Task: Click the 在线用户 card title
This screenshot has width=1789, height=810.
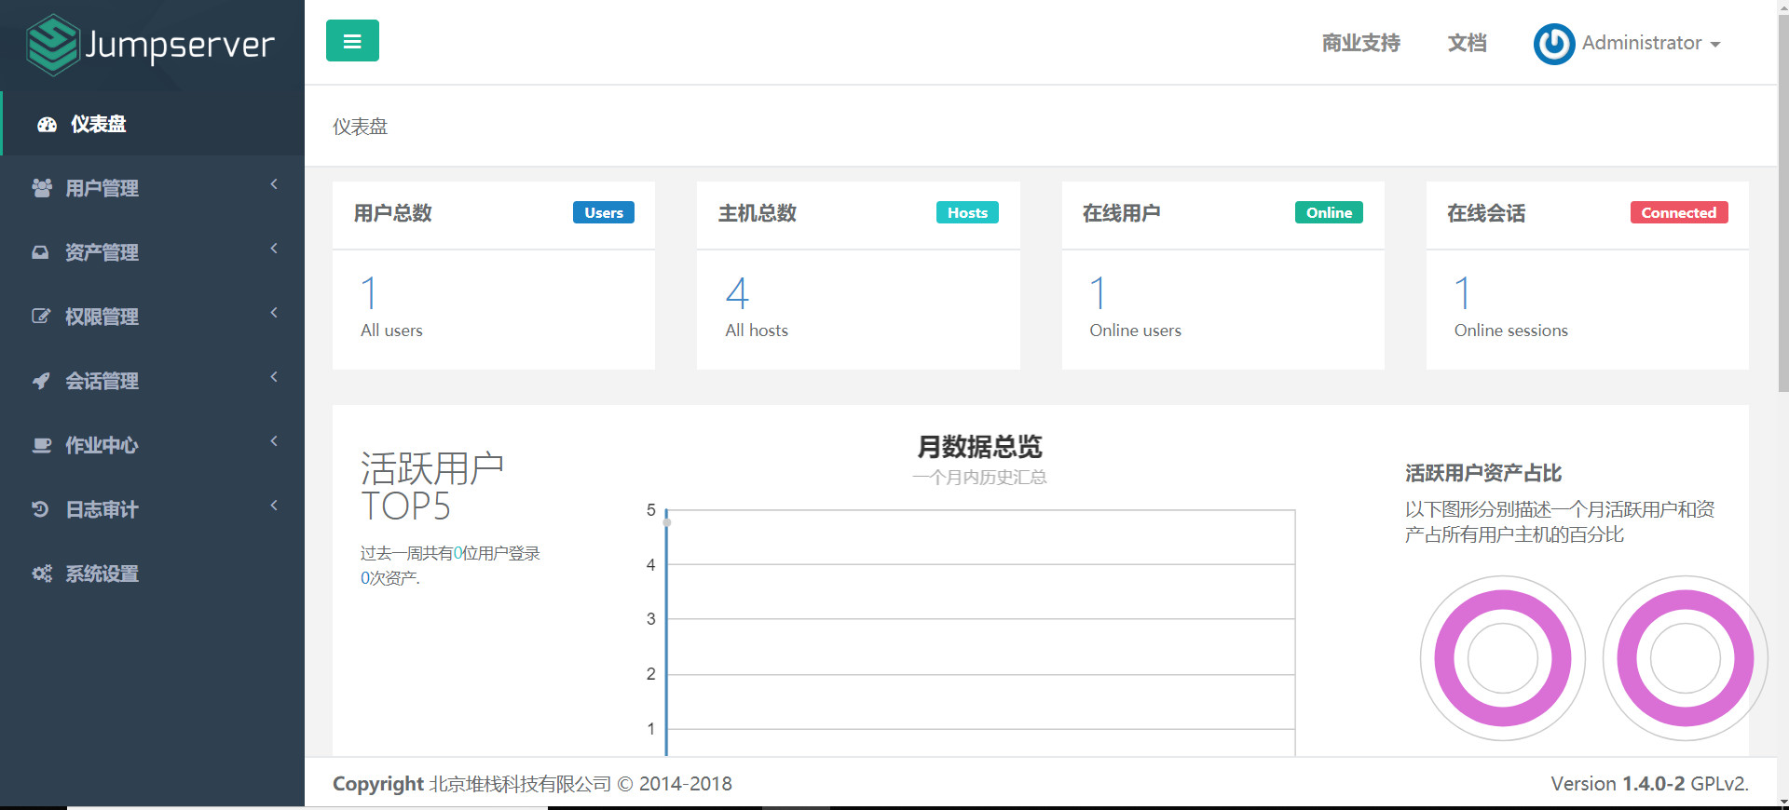Action: (x=1122, y=213)
